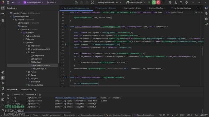Open the Commit tool window icon
This screenshot has height=117, width=209.
(3, 14)
